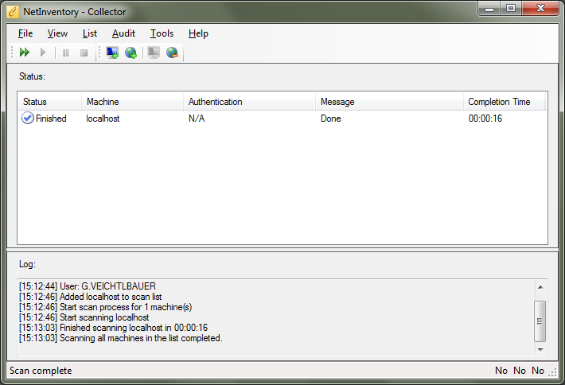Click the 00:00:16 completion time cell
The image size is (565, 385).
coord(485,119)
